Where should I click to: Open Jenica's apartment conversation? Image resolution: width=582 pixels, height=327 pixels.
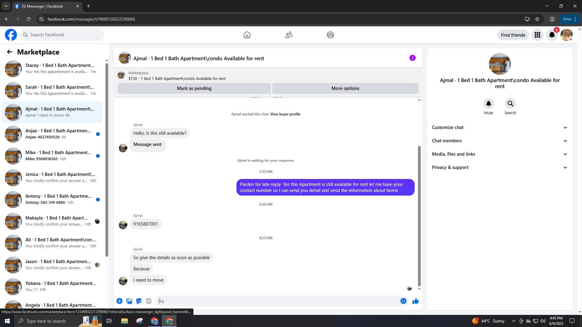(x=52, y=178)
